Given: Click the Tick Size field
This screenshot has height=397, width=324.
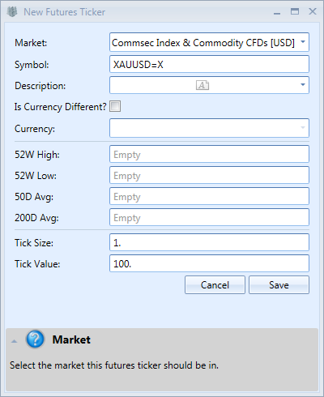Looking at the screenshot, I should 209,242.
